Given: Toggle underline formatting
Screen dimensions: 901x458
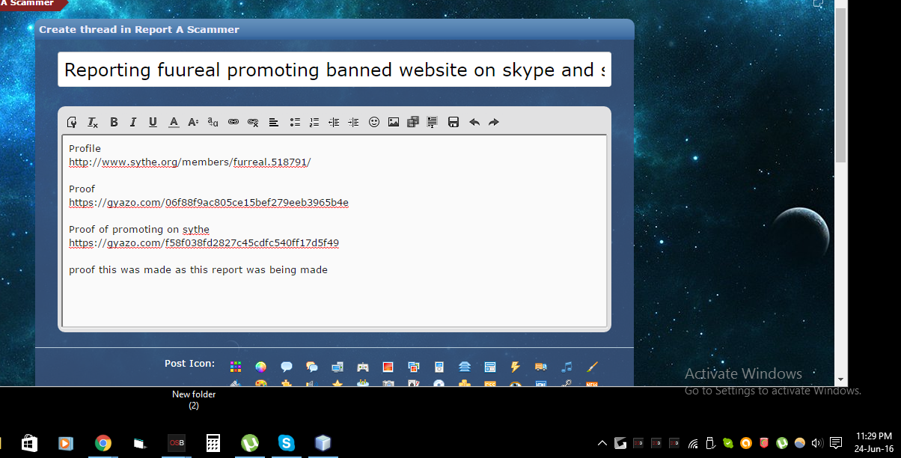Looking at the screenshot, I should tap(153, 122).
